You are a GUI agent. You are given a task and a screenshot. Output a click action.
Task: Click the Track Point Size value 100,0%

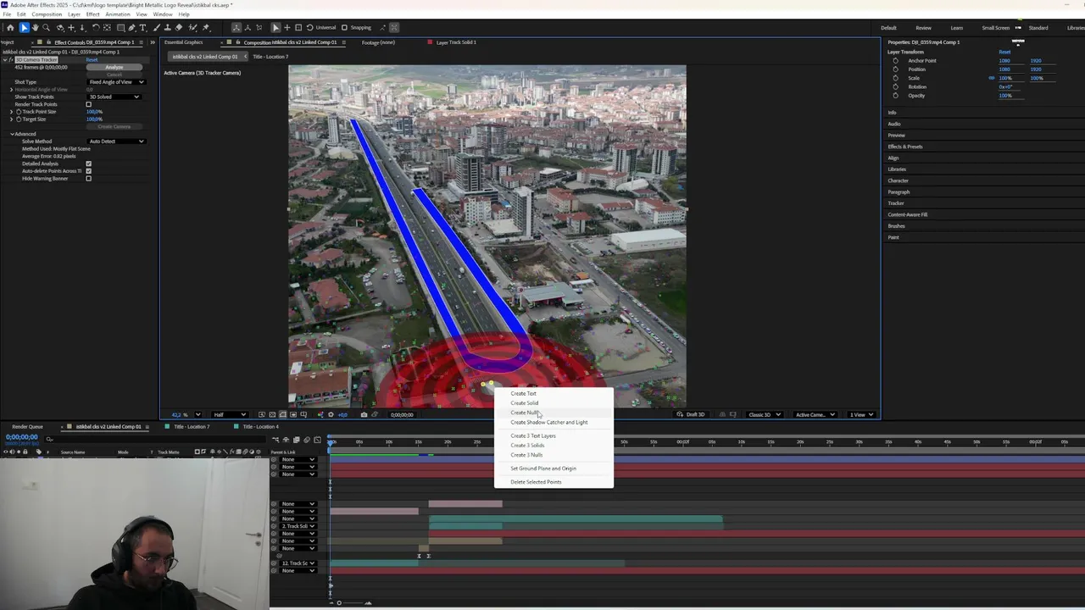pos(94,112)
